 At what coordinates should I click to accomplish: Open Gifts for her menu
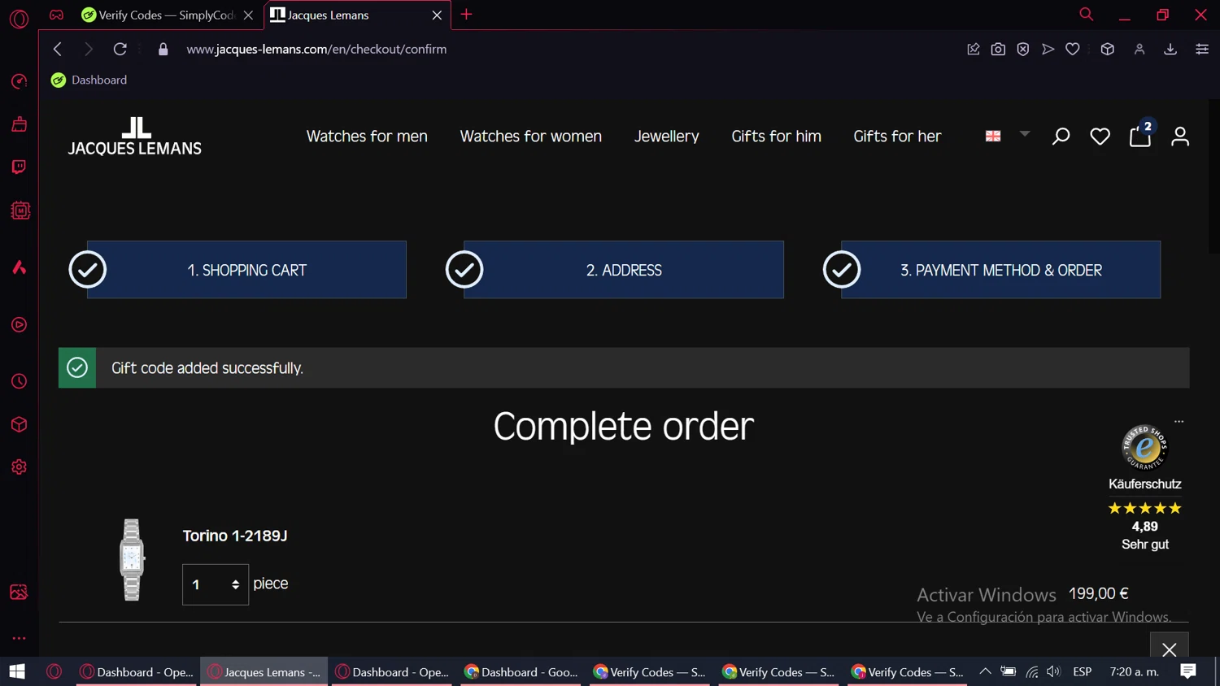(x=897, y=137)
